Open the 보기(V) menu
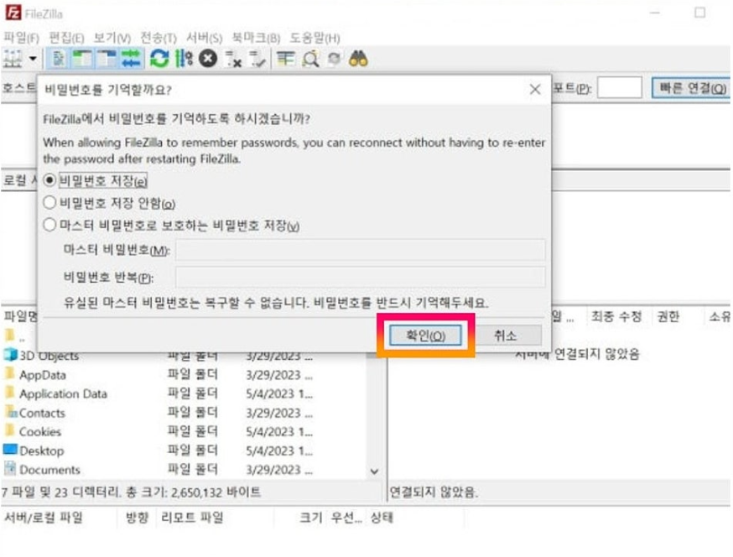The height and width of the screenshot is (557, 733). coord(112,38)
